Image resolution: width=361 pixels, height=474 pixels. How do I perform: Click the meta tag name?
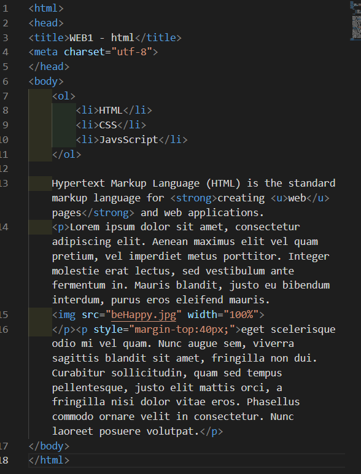46,52
